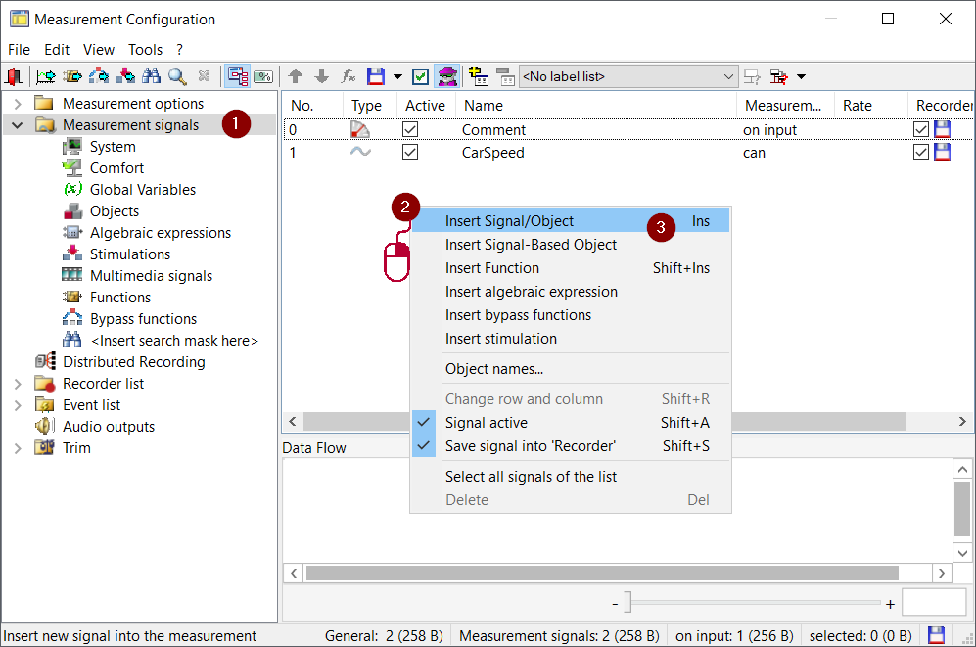This screenshot has height=647, width=976.
Task: Collapse the Measurement signals tree node
Action: click(x=18, y=125)
